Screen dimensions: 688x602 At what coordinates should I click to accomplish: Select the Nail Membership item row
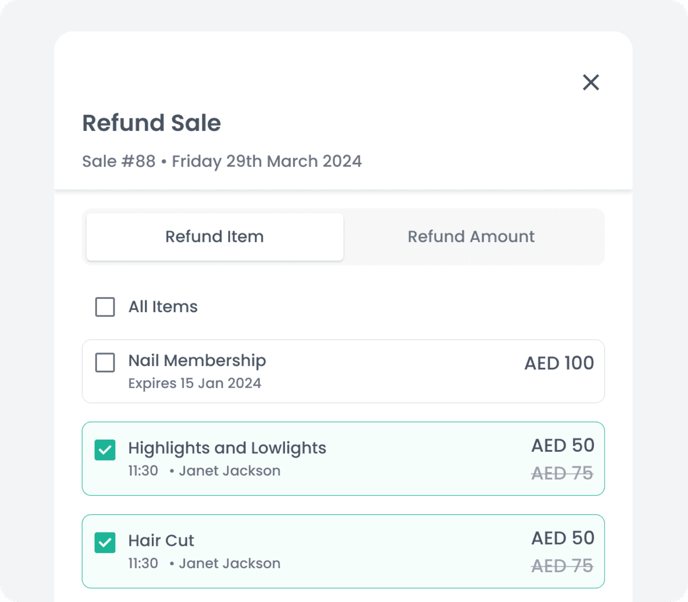point(343,371)
